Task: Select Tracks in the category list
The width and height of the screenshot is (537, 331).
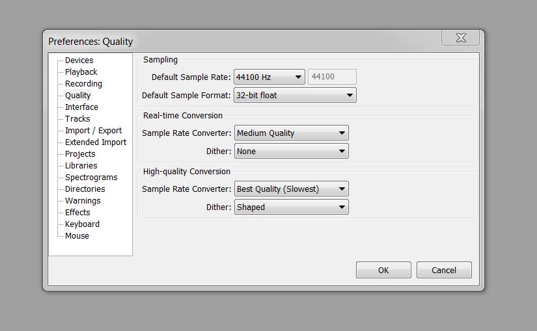Action: [77, 119]
